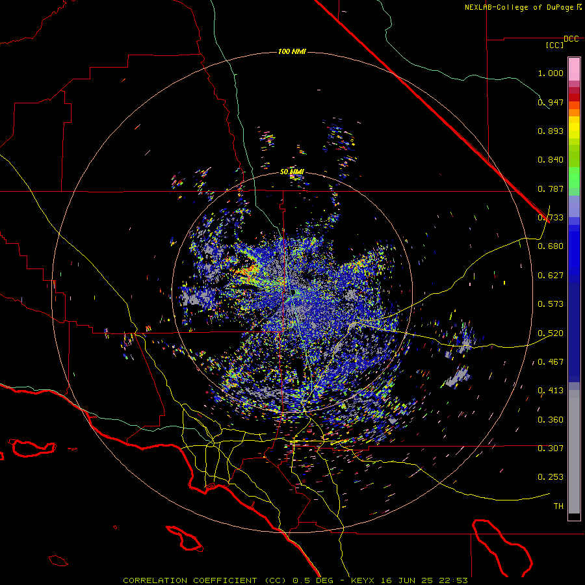Select the 1.000 scale value
585x585 pixels.
click(551, 73)
